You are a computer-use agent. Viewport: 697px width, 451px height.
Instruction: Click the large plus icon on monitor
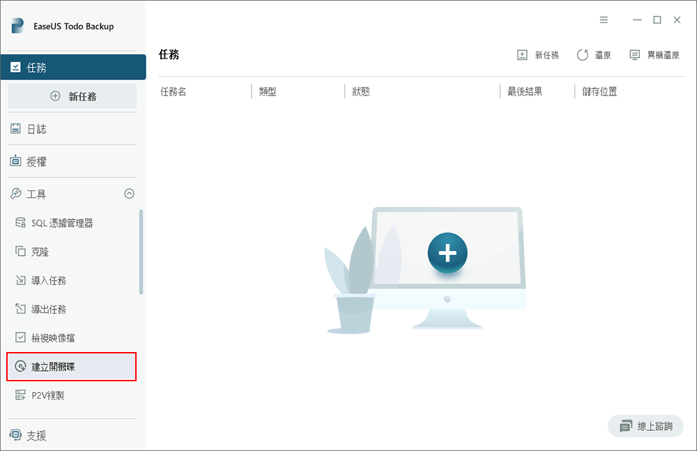click(447, 252)
